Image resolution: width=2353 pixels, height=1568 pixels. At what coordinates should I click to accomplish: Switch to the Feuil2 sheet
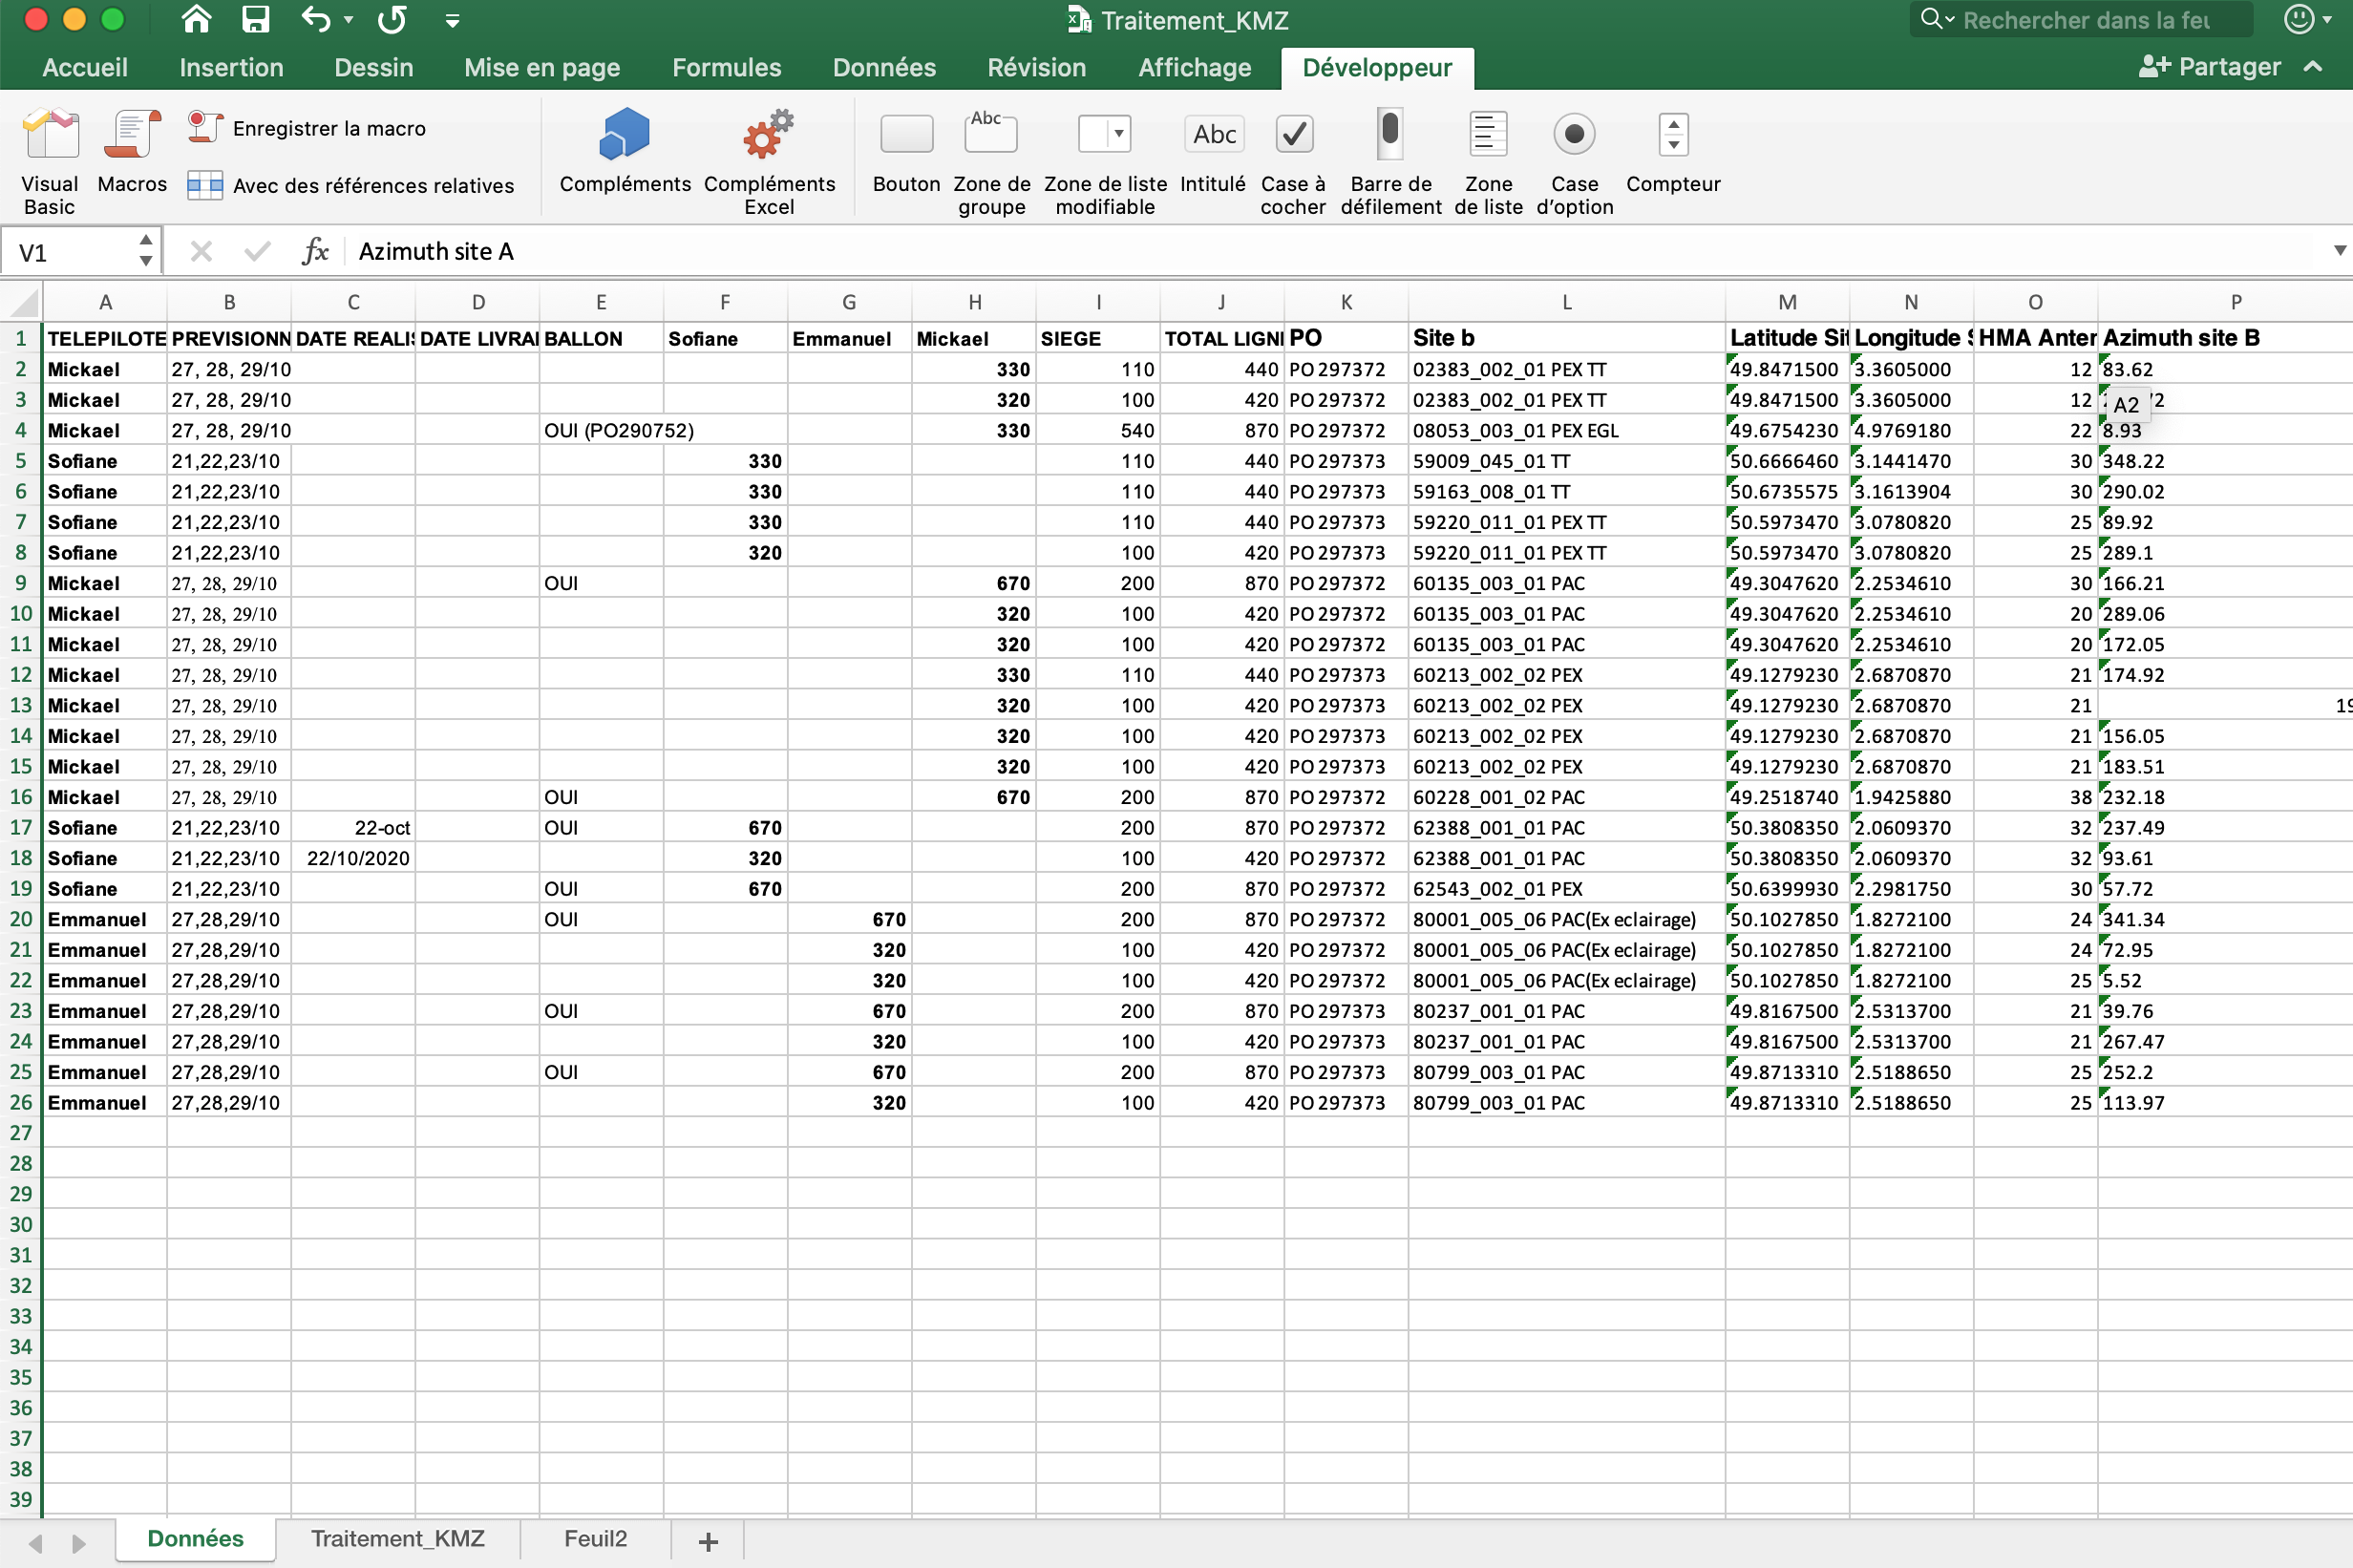[x=595, y=1538]
